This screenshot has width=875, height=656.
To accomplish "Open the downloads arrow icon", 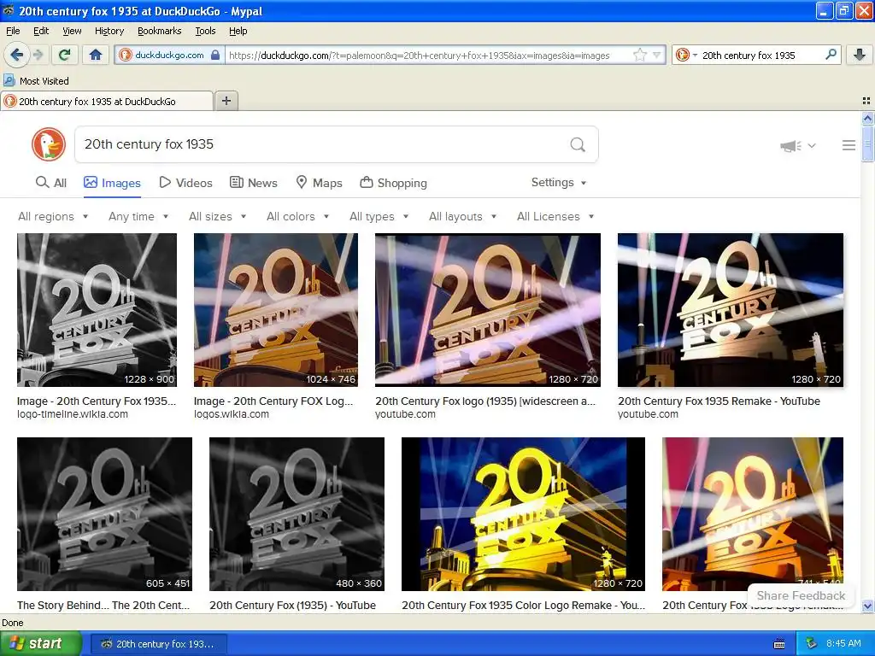I will [x=860, y=55].
